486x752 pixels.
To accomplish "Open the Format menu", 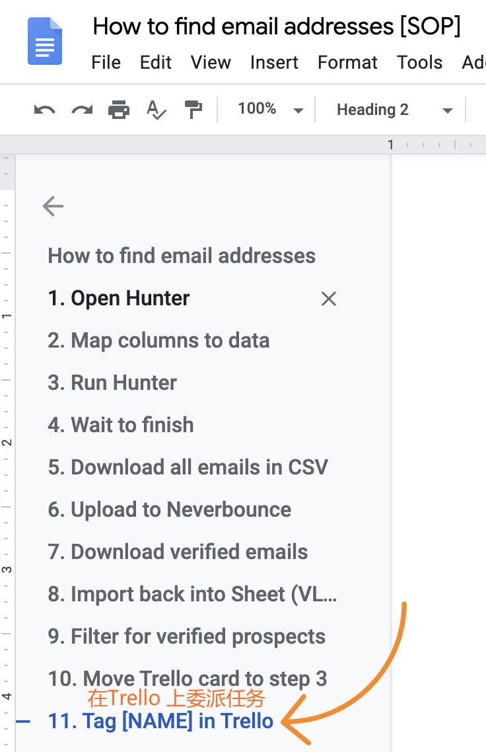I will point(347,62).
